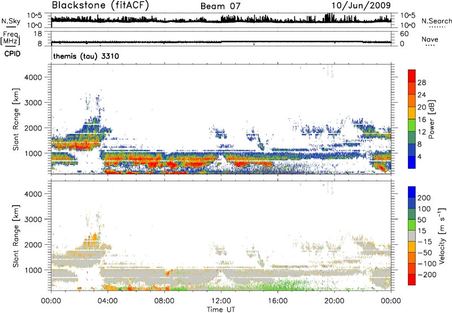
Task: Click the 'Power [dB]' color bar label
Action: tap(431, 119)
